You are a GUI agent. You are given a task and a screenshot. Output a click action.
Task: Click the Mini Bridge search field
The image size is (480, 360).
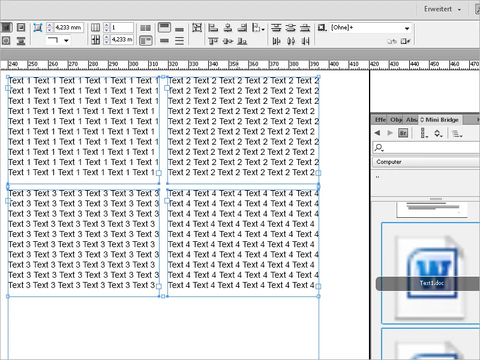point(426,148)
